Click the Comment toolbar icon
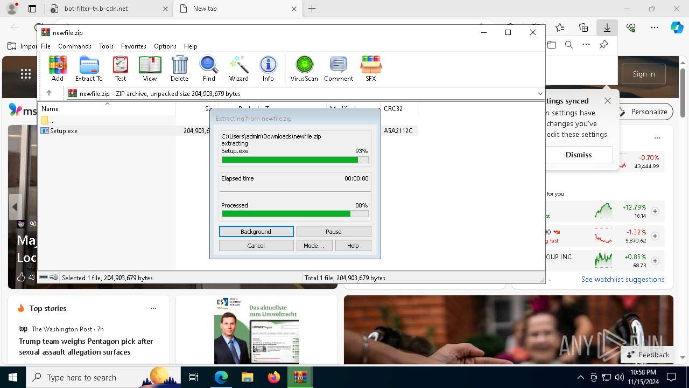This screenshot has width=689, height=388. point(339,68)
